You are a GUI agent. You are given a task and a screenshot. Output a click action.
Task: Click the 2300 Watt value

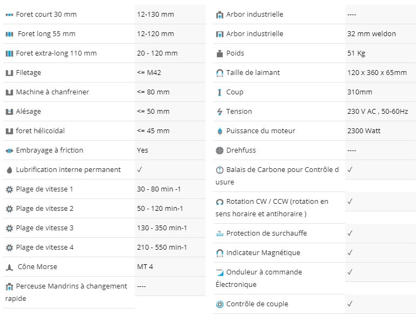point(364,131)
